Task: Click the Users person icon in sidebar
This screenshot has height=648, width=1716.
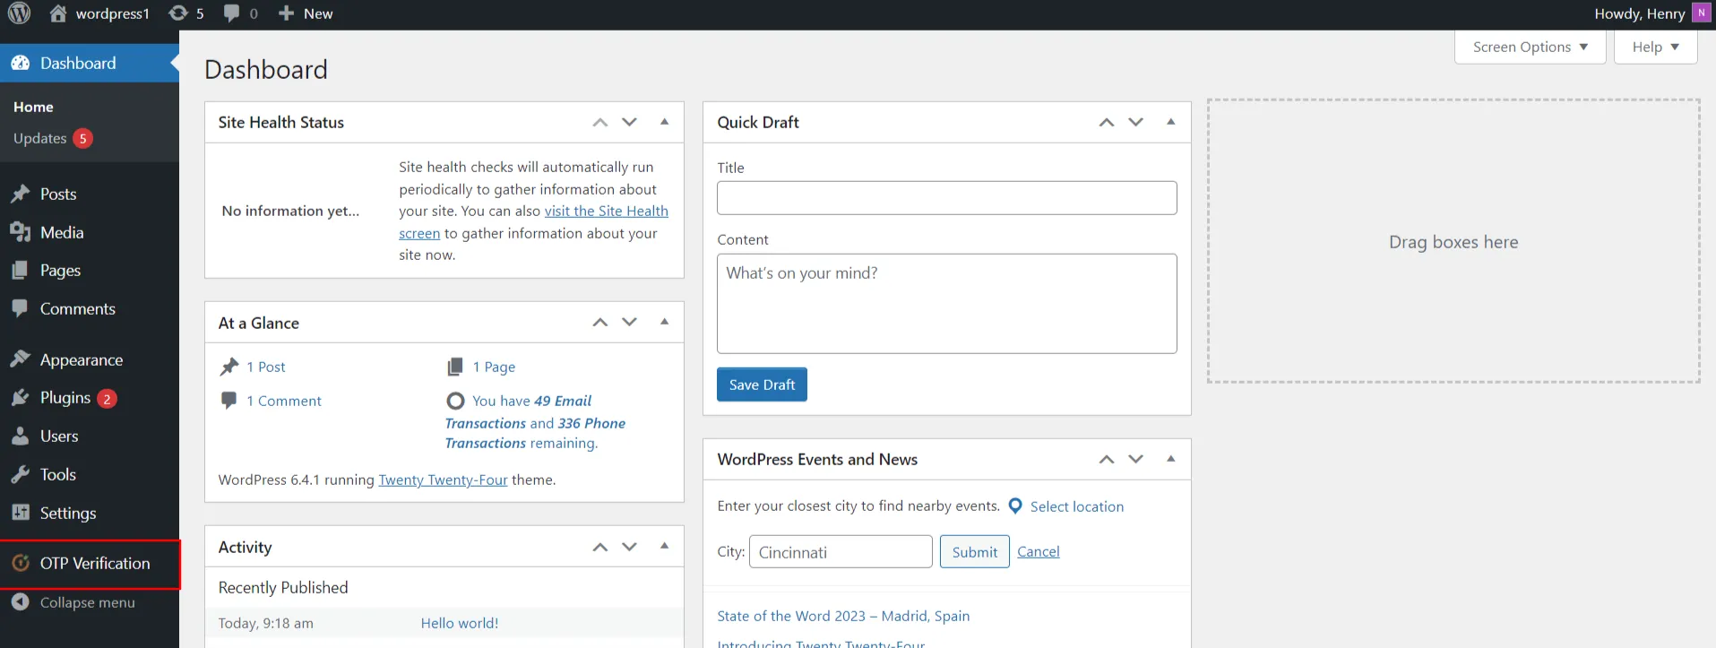Action: coord(20,436)
